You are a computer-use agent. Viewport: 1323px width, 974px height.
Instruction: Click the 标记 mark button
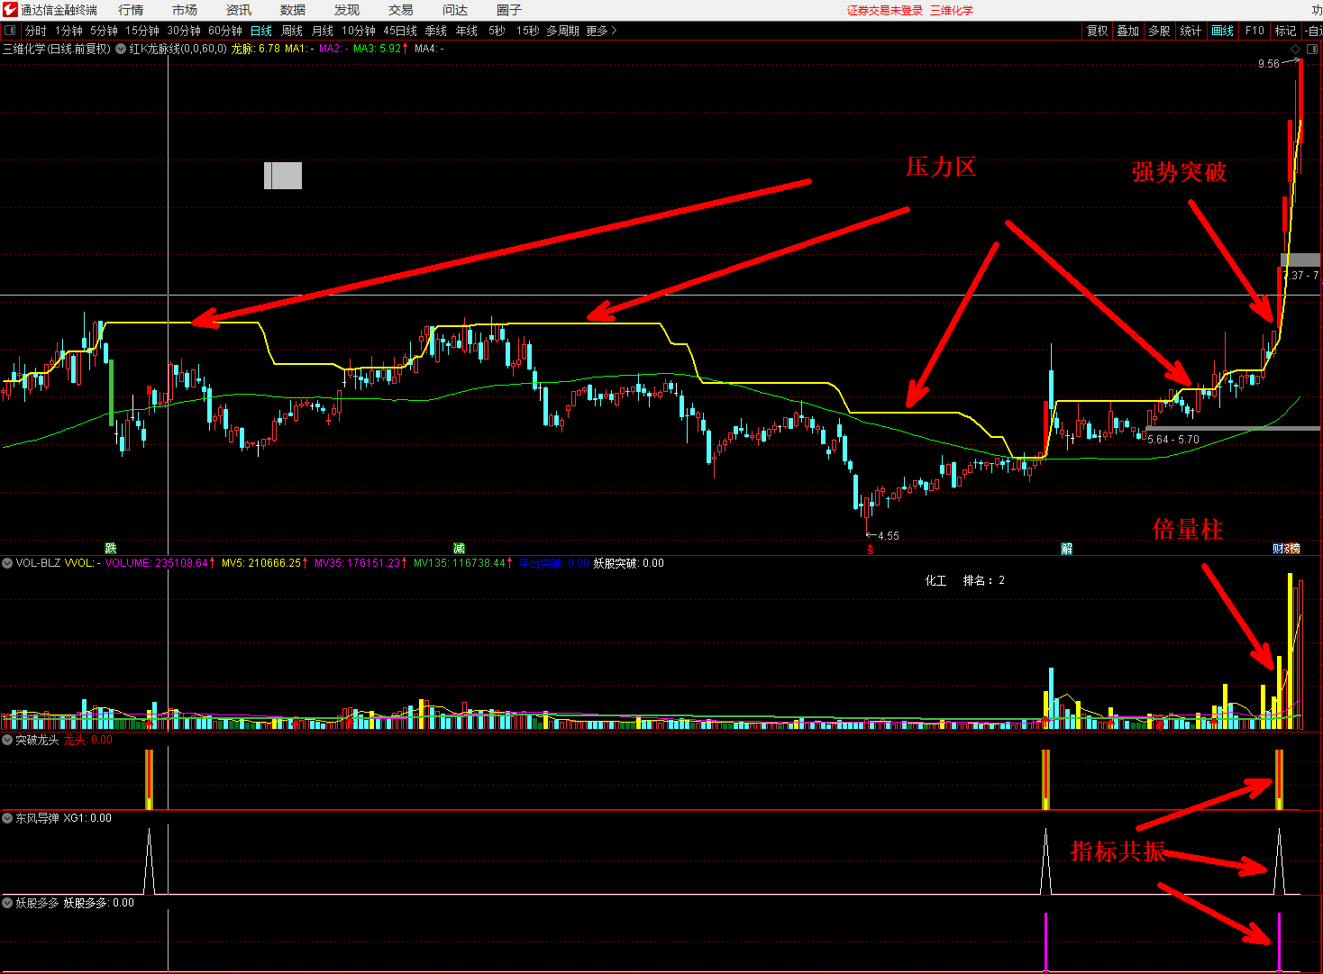(x=1285, y=31)
